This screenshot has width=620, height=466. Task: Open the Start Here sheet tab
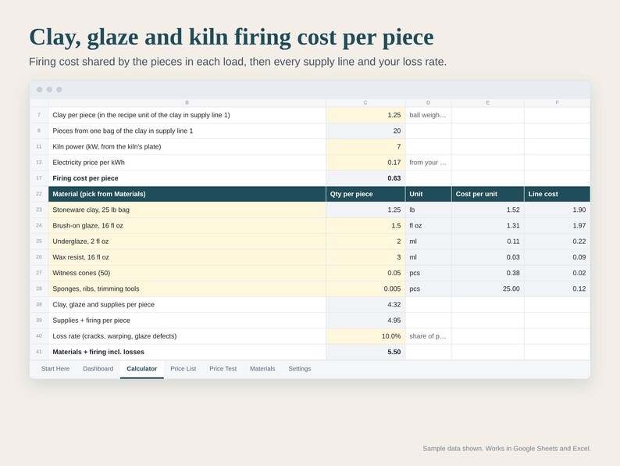(x=55, y=368)
